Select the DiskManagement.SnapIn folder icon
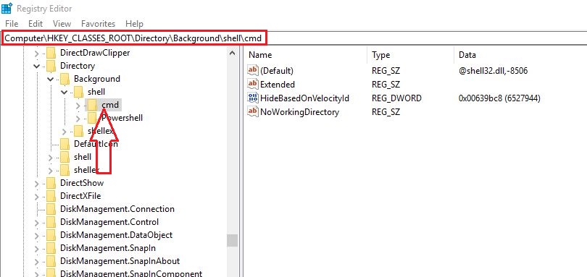 [51, 248]
